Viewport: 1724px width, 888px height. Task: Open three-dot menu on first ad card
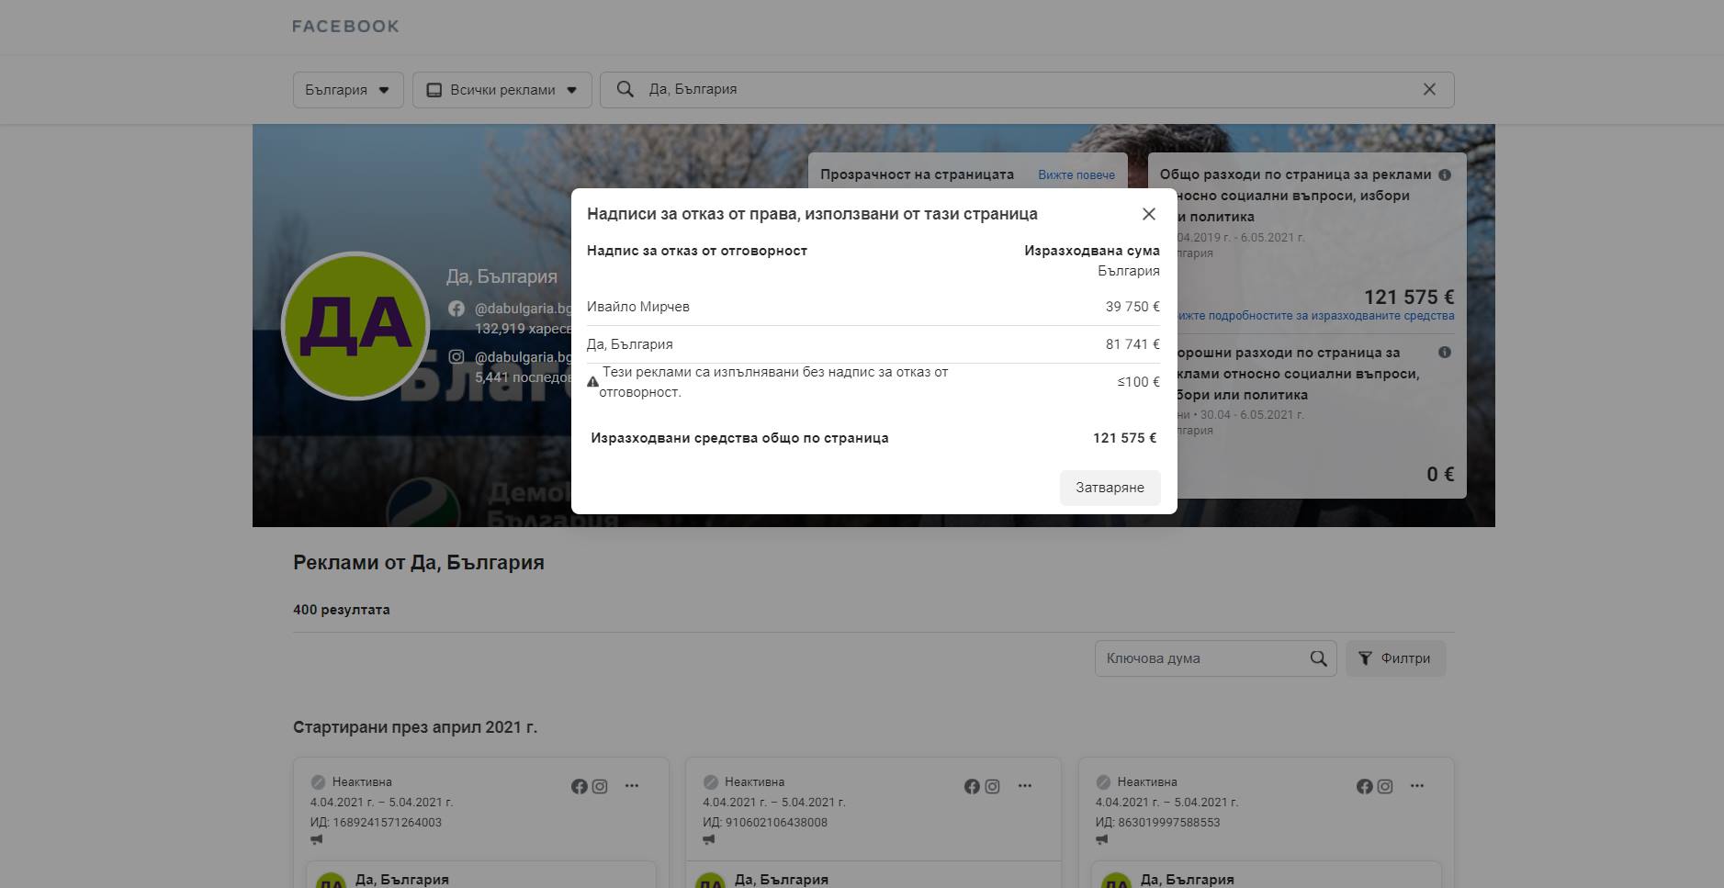tap(632, 786)
